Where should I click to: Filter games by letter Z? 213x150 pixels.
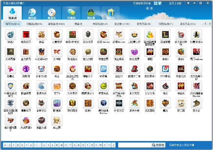(114, 145)
